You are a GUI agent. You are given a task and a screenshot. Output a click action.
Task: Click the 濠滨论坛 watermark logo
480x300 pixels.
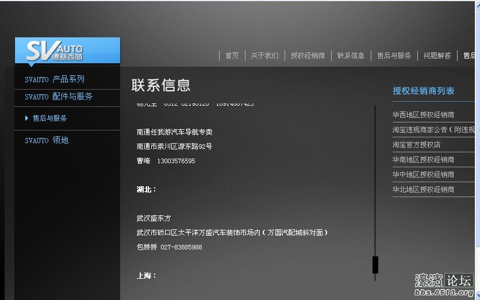tap(443, 284)
